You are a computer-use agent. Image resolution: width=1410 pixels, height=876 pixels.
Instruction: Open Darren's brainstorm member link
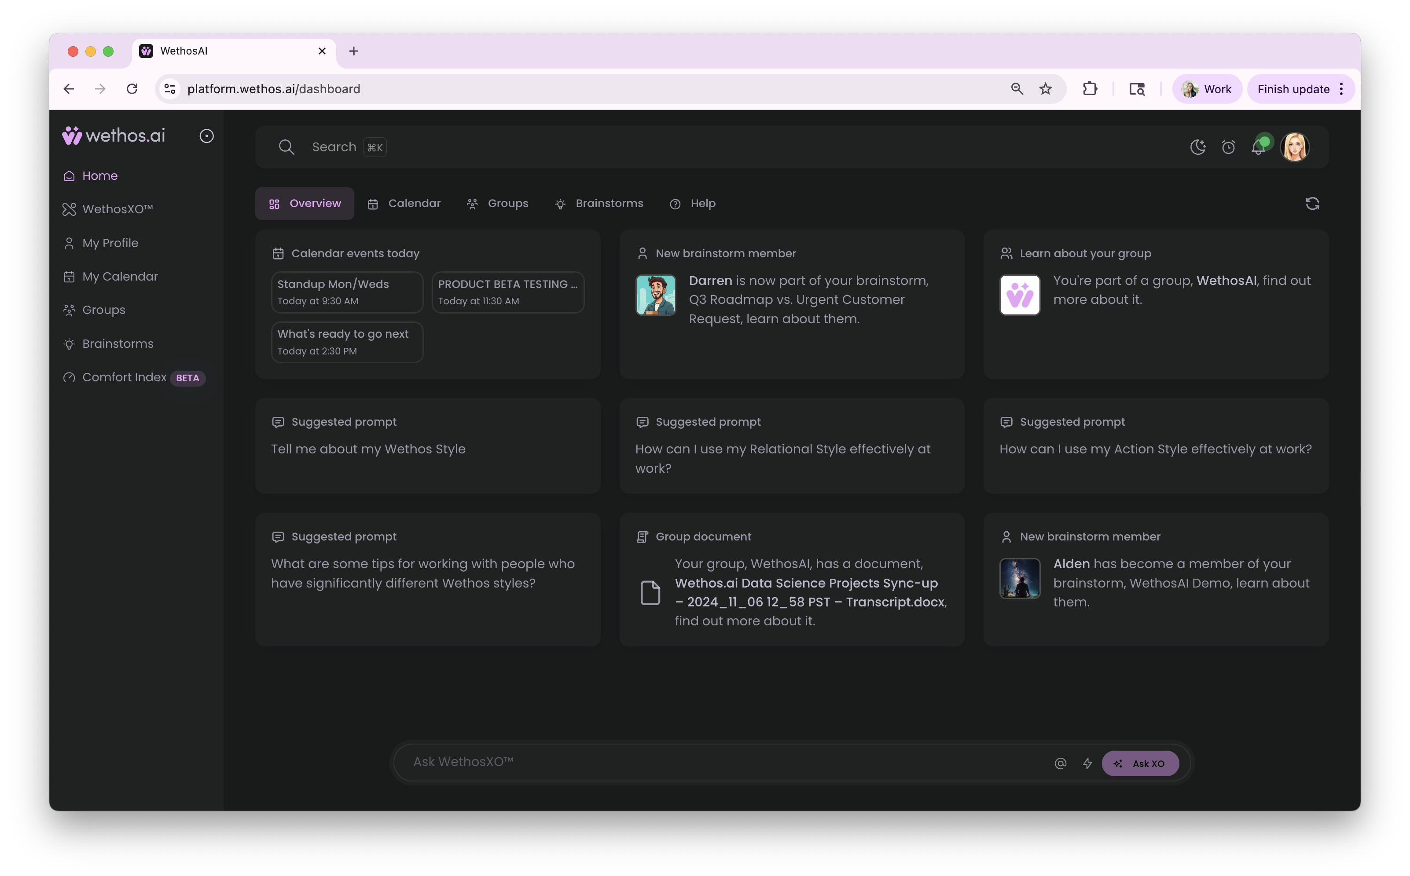710,281
